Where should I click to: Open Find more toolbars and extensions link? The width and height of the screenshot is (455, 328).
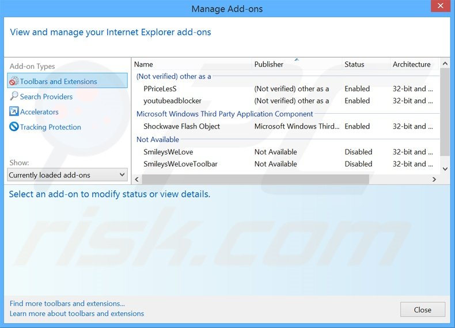click(x=67, y=303)
